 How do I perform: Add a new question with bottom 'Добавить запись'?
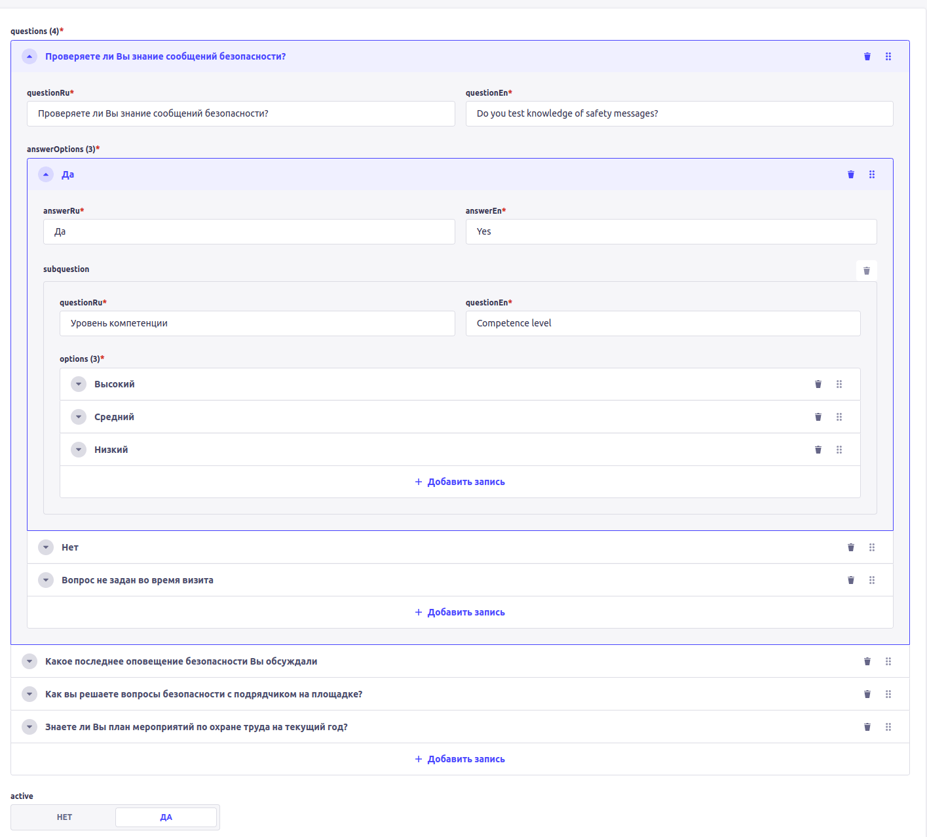[460, 759]
